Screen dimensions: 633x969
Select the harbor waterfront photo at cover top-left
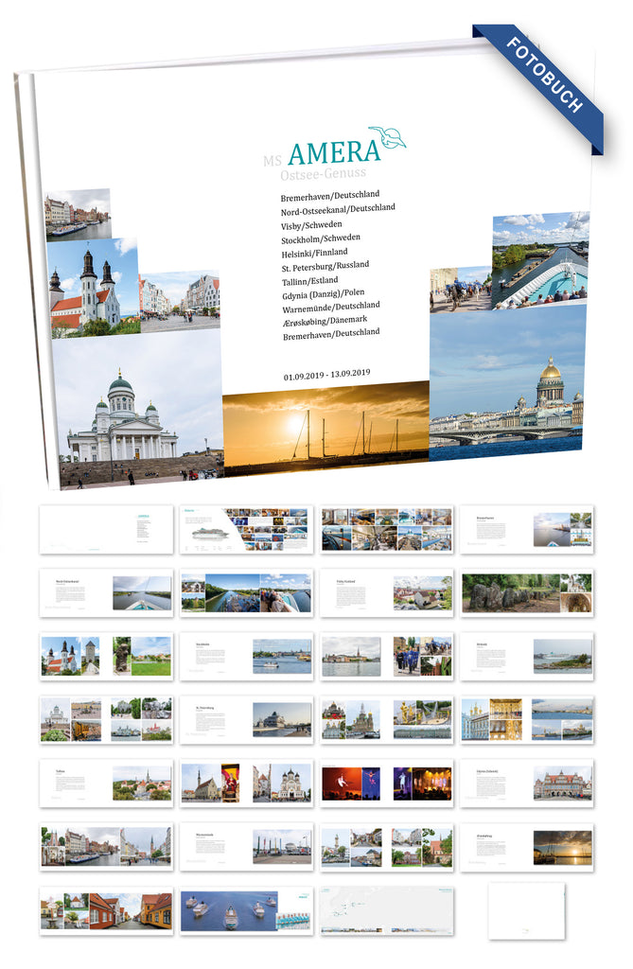coord(78,215)
